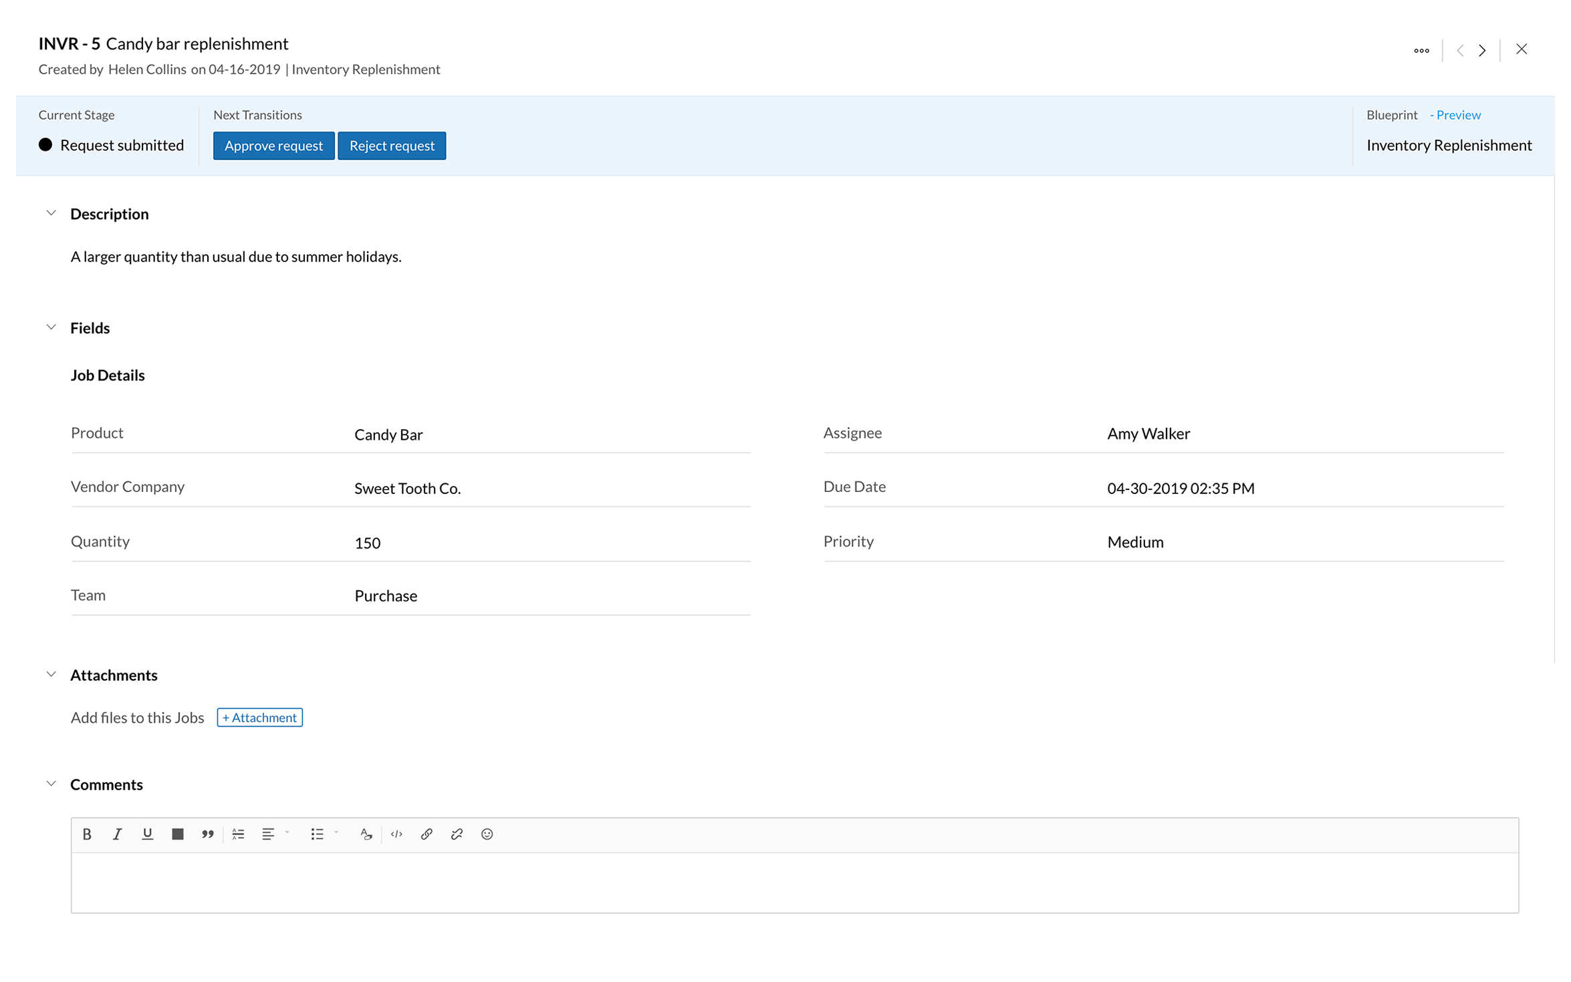Collapse the Fields section
Viewport: 1571px width, 982px height.
point(51,327)
